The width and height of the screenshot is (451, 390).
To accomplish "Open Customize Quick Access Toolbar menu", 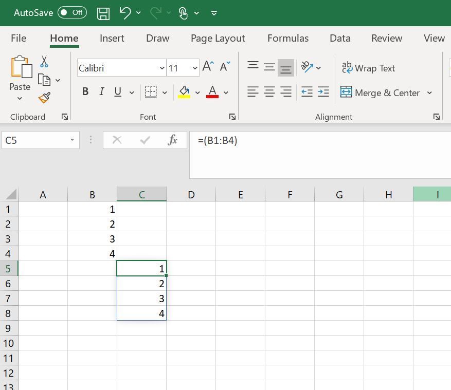I will click(214, 13).
